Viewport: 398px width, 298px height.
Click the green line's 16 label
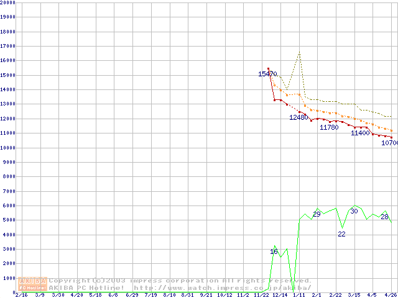point(274,251)
